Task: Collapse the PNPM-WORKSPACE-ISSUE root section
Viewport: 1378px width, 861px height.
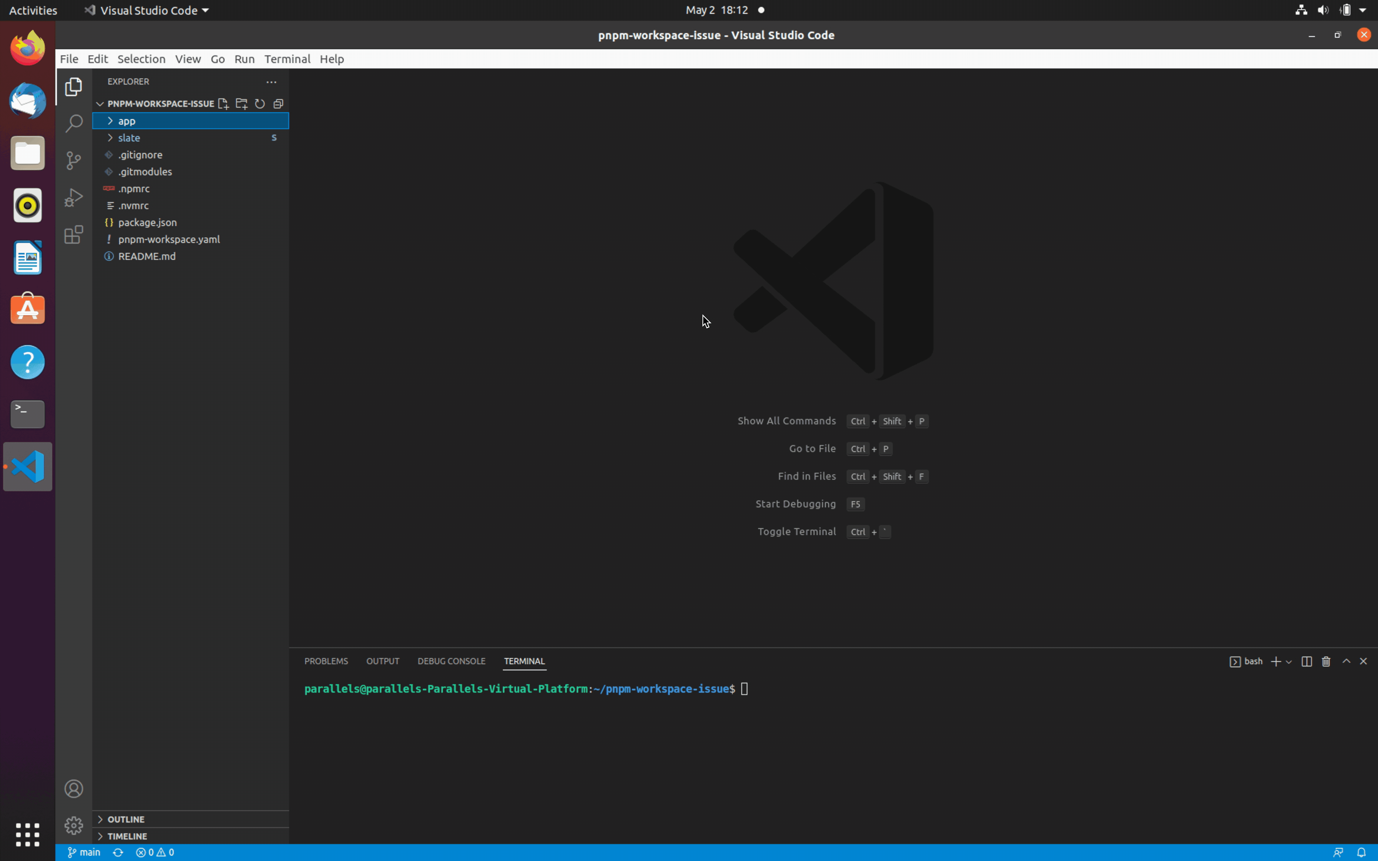Action: pos(100,104)
